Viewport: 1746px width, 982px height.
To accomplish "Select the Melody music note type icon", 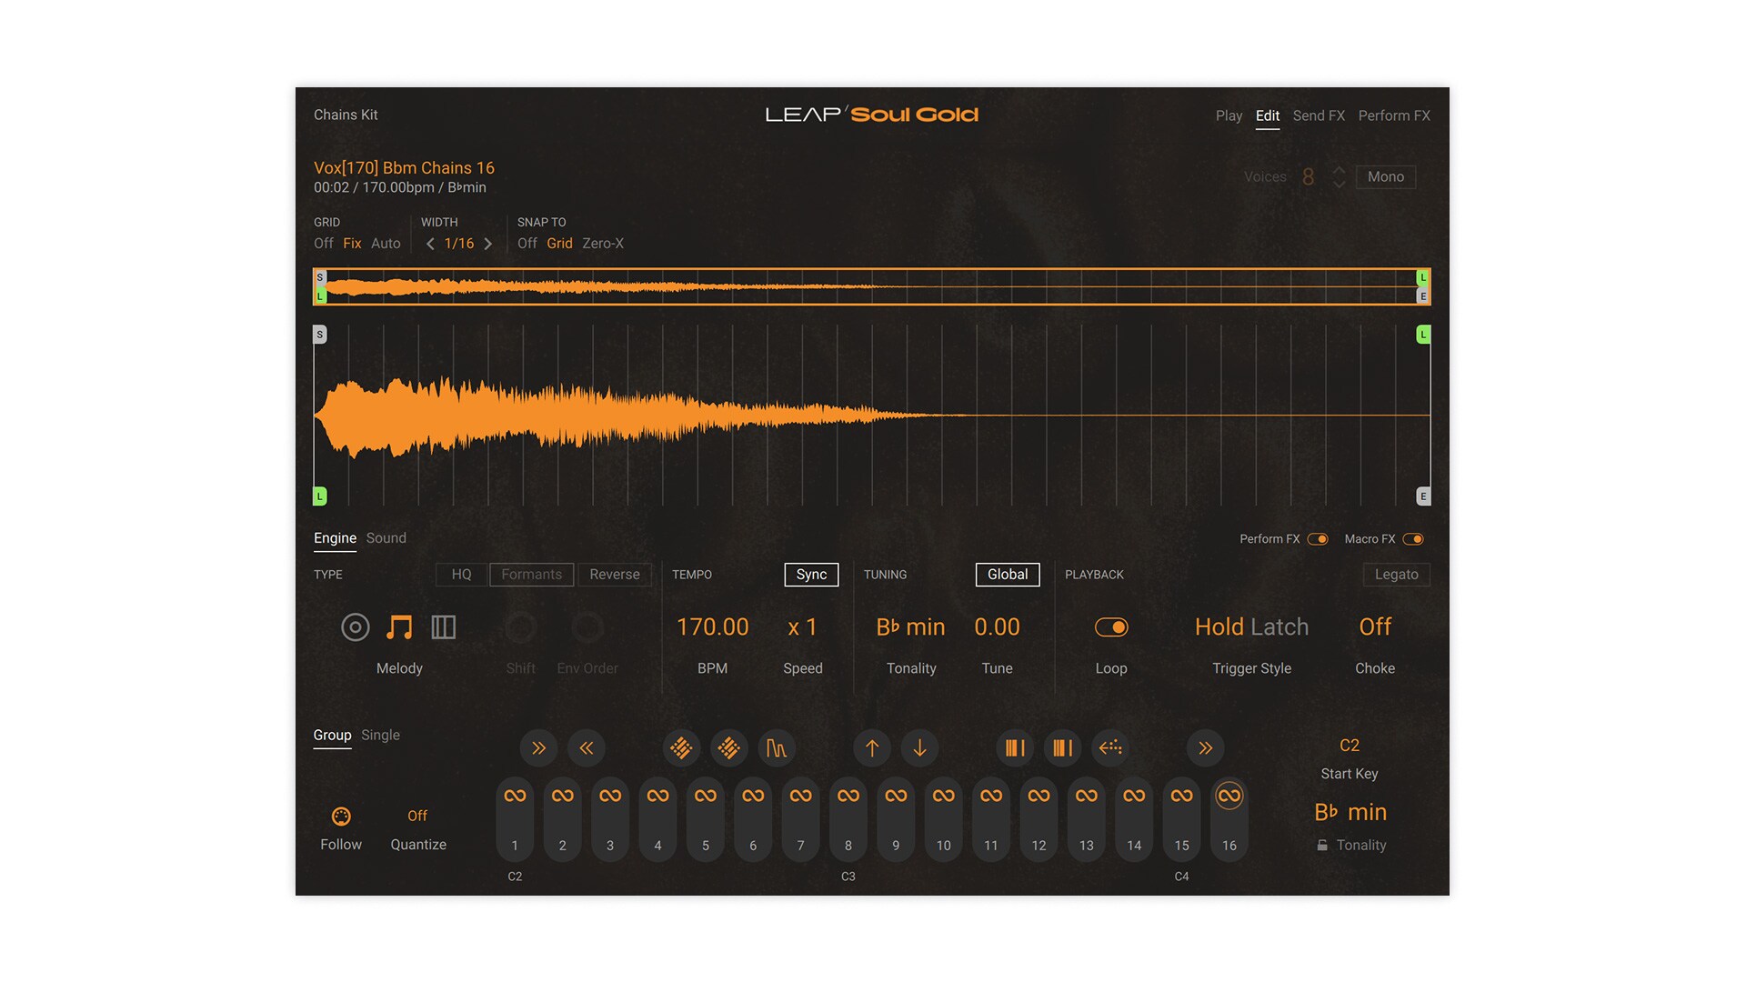I will coord(399,627).
